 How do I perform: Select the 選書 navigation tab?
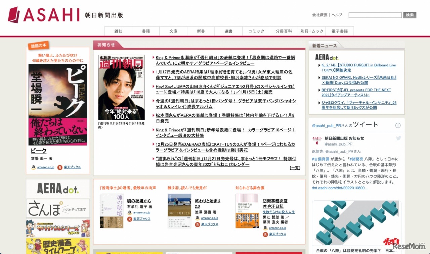pyautogui.click(x=228, y=31)
